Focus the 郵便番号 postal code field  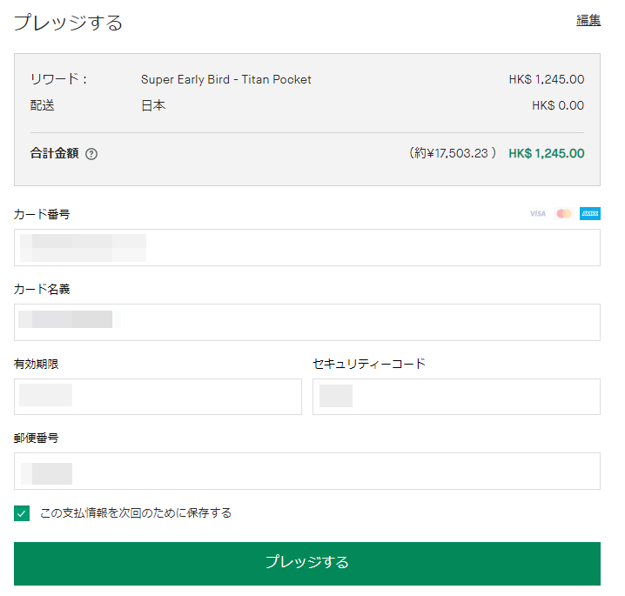click(307, 471)
